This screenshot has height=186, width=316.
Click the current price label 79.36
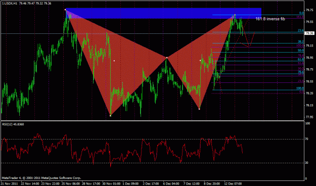pyautogui.click(x=309, y=33)
